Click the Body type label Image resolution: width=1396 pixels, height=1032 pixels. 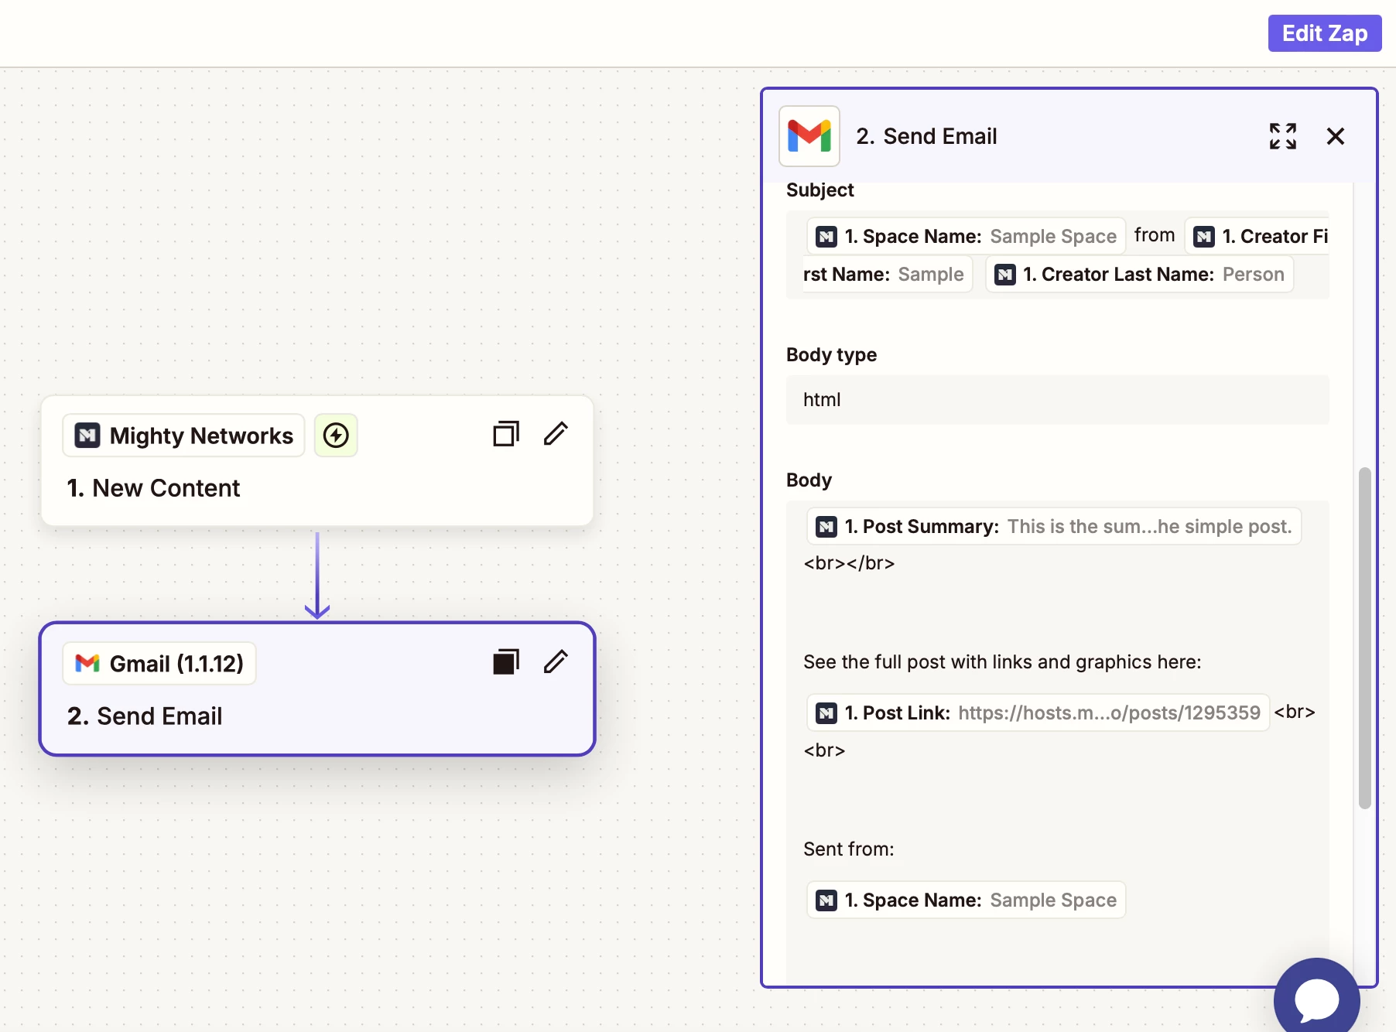[x=831, y=354]
